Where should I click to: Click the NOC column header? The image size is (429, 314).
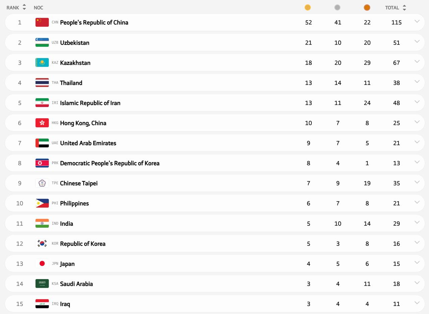click(x=38, y=7)
